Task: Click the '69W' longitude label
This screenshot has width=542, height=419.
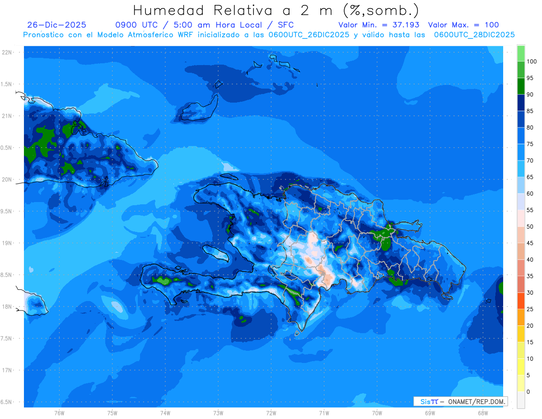Action: 430,413
